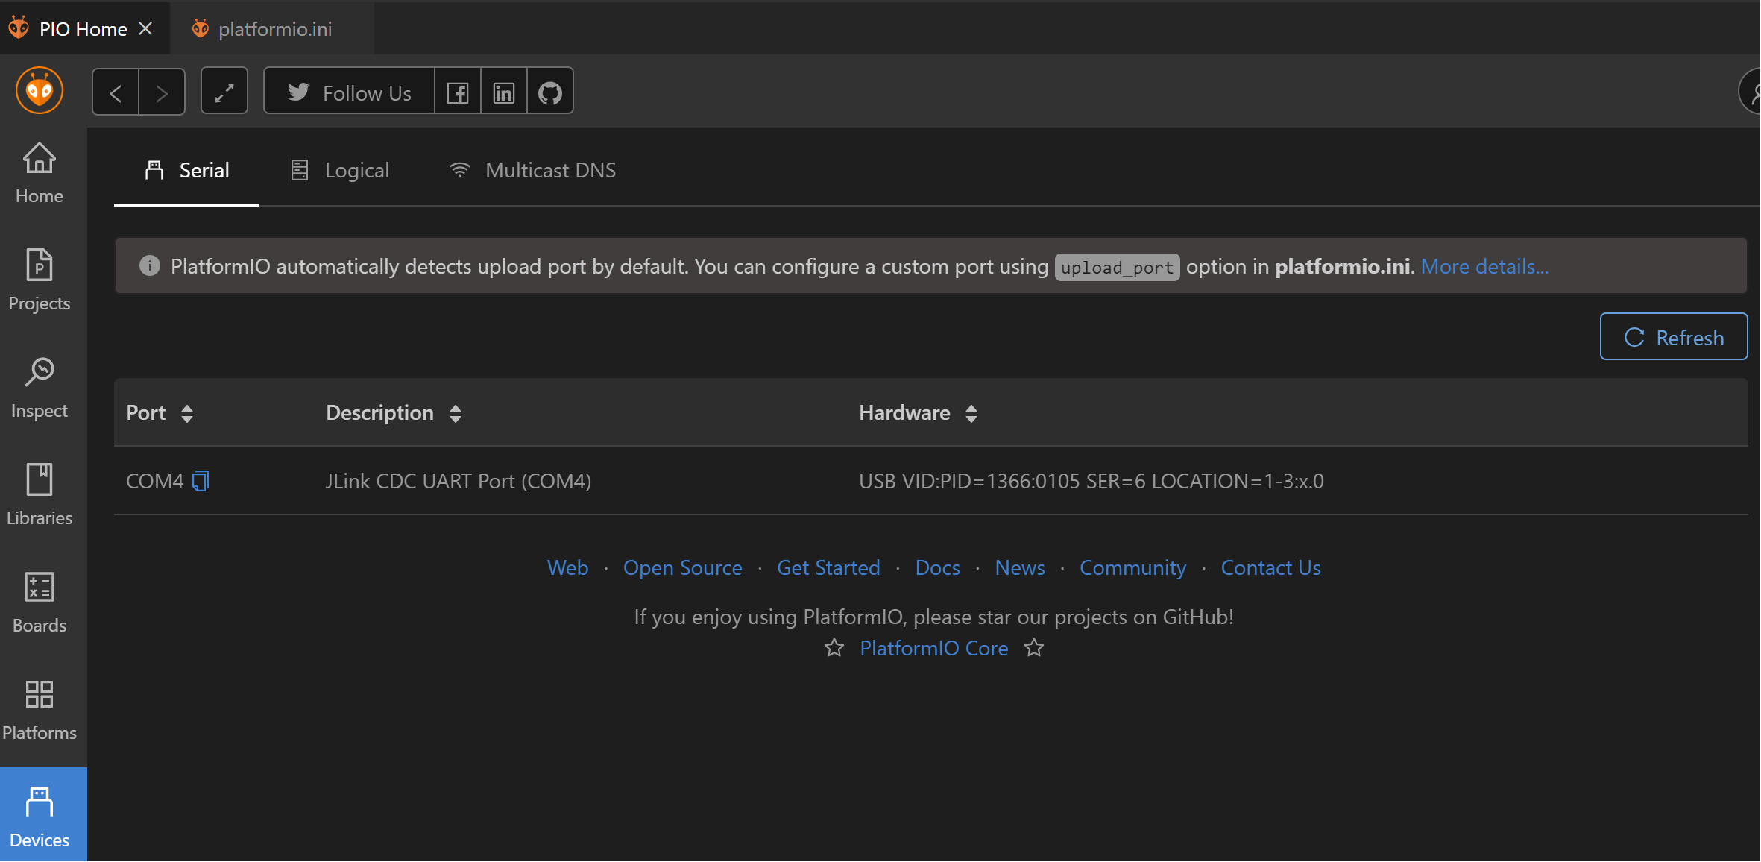This screenshot has height=862, width=1761.
Task: Open the Projects sidebar section
Action: coord(40,280)
